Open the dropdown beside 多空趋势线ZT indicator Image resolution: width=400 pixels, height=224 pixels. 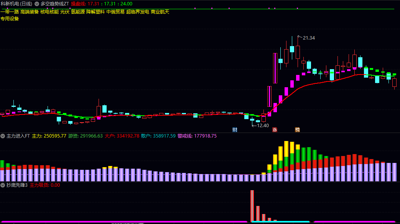coord(37,4)
